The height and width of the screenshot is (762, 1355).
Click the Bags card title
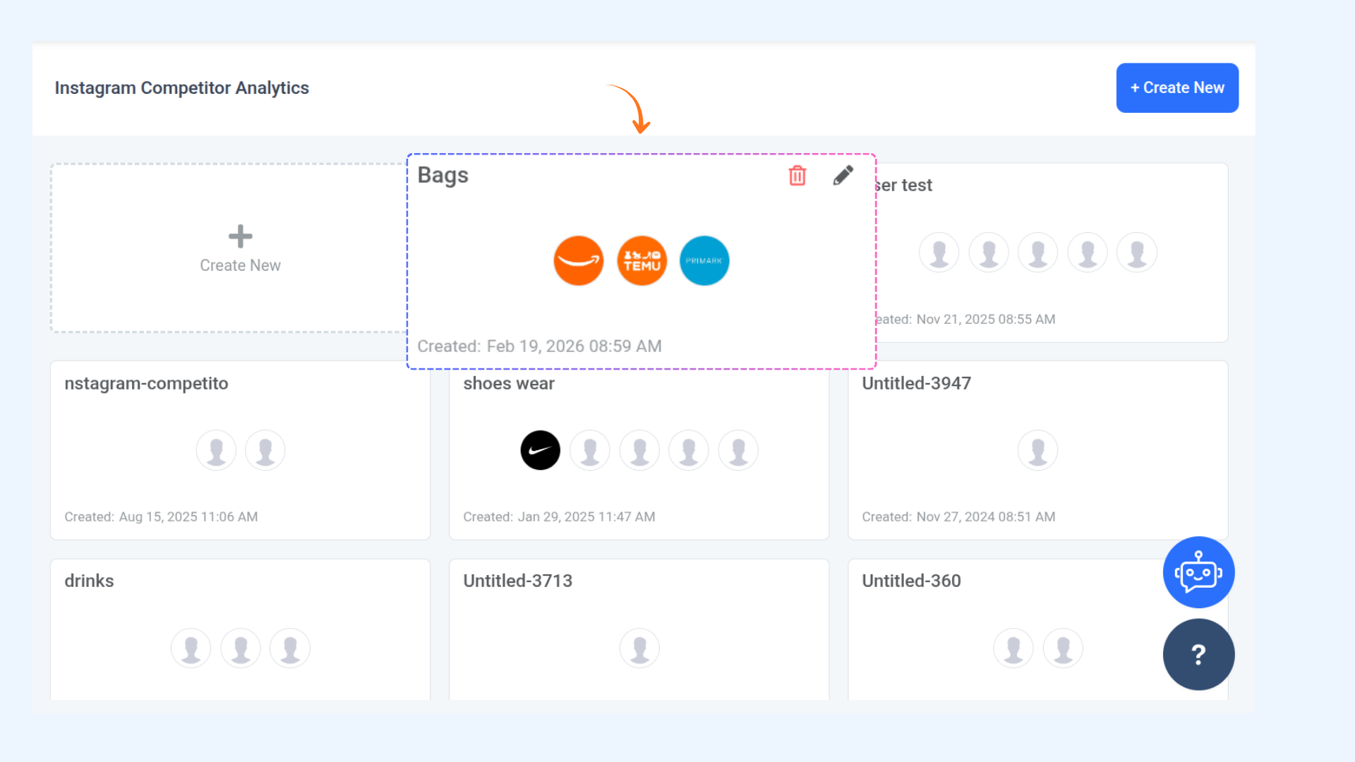point(442,175)
